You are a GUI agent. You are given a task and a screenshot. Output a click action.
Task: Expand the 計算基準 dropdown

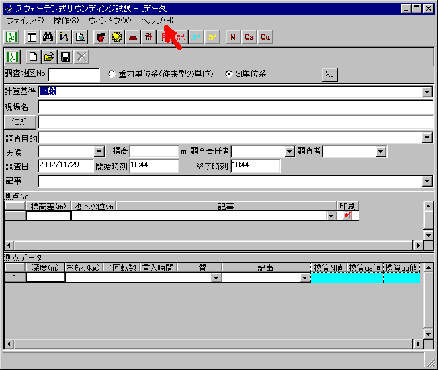pyautogui.click(x=427, y=91)
